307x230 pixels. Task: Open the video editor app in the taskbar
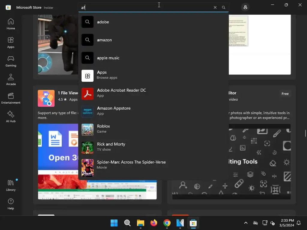(180, 223)
